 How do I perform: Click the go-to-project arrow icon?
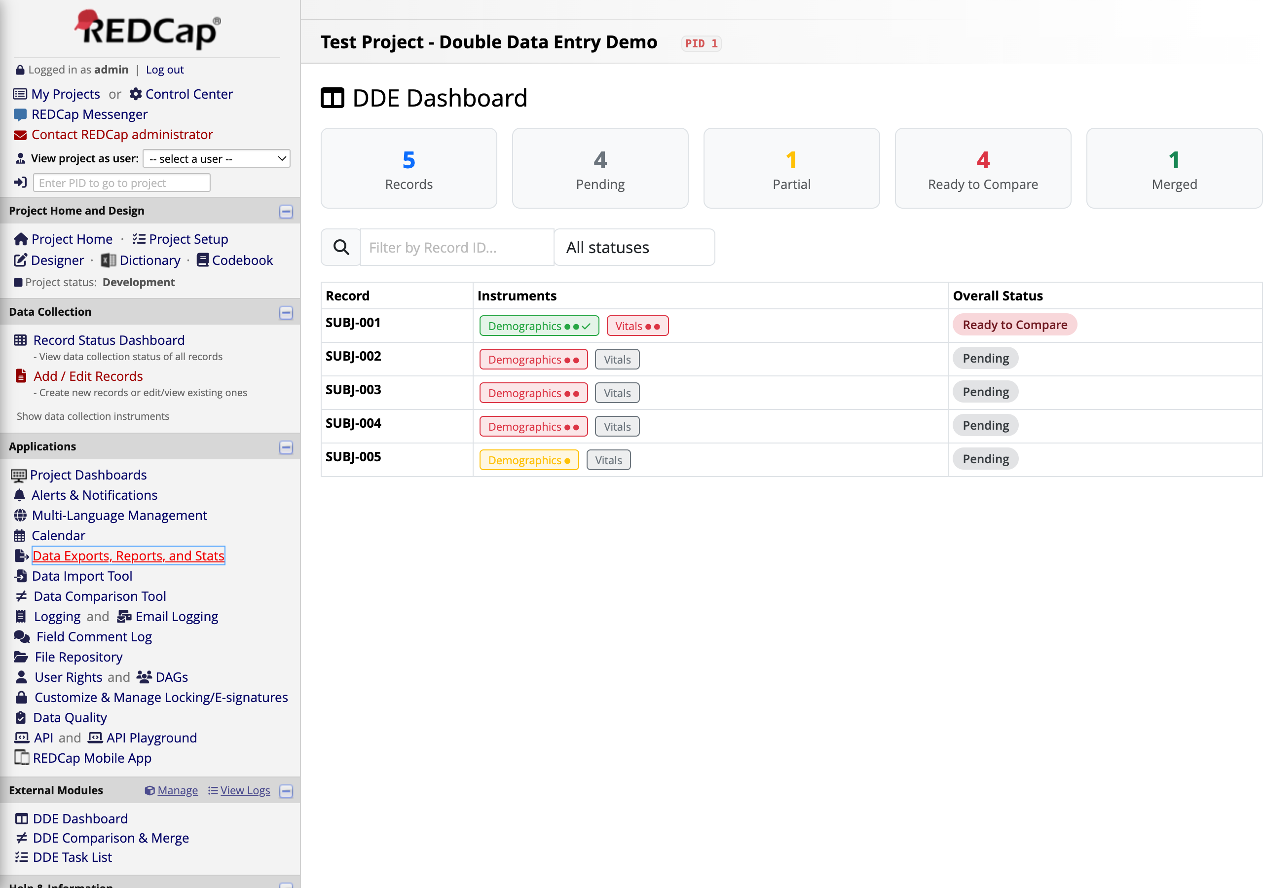click(20, 182)
